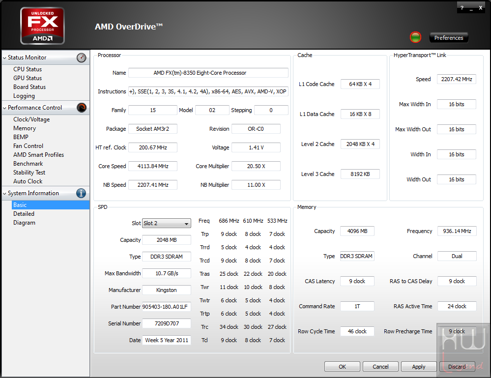The height and width of the screenshot is (378, 491).
Task: Click the Max Bandwidth value 10.7 GB/s
Action: (167, 273)
